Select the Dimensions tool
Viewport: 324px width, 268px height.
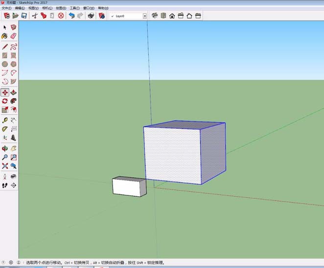pyautogui.click(x=13, y=120)
